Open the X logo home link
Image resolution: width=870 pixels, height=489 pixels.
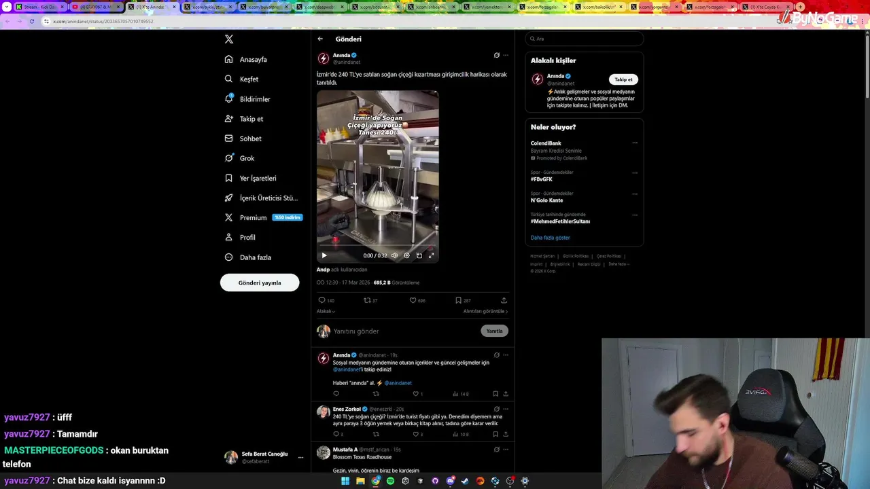229,39
